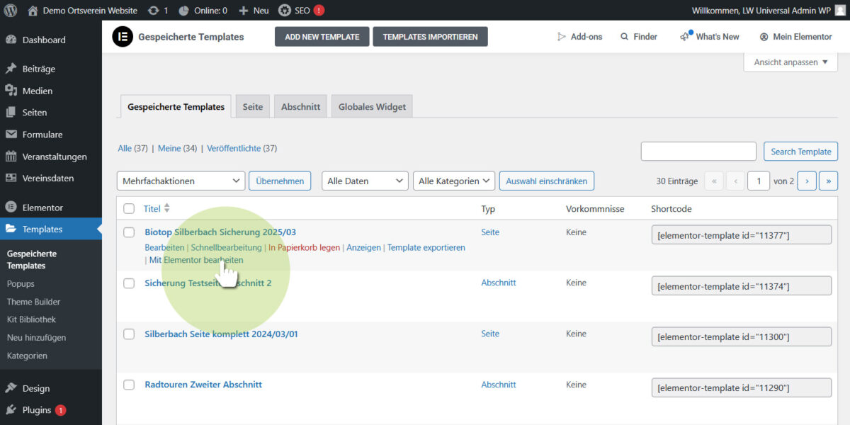Click the WordPress logo icon

click(x=11, y=11)
